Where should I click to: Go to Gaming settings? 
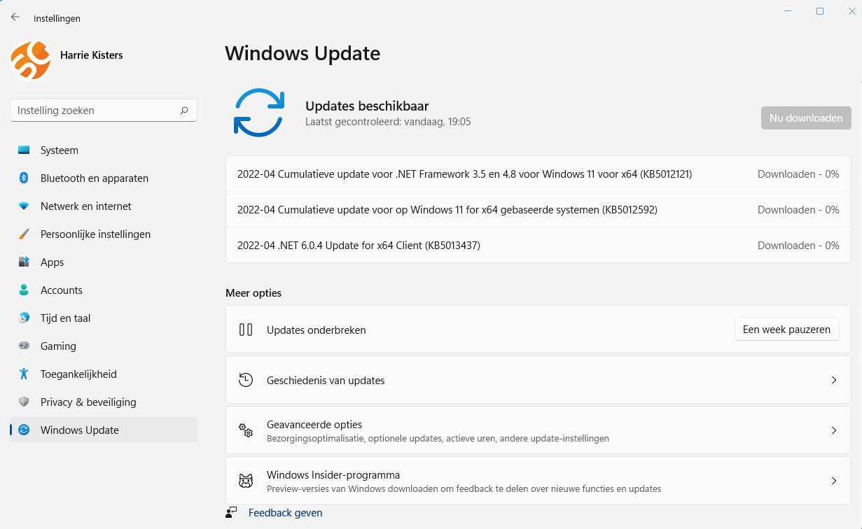coord(104,346)
